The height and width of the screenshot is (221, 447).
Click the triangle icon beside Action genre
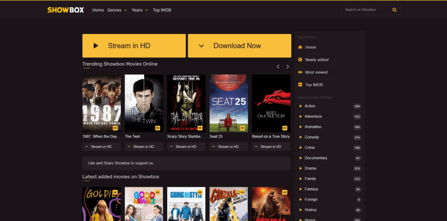click(300, 106)
